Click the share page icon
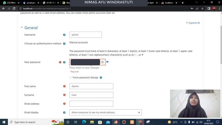The image size is (222, 125). pyautogui.click(x=197, y=8)
